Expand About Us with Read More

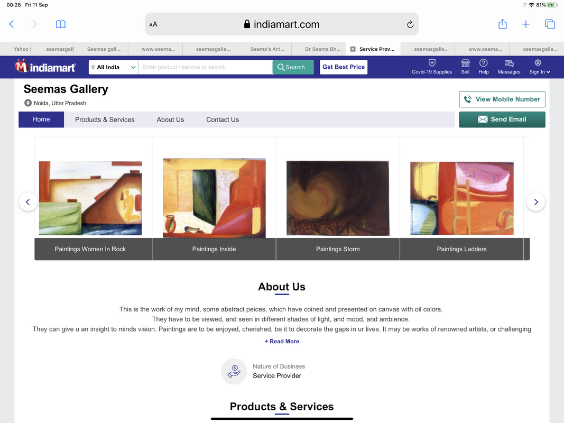point(282,342)
